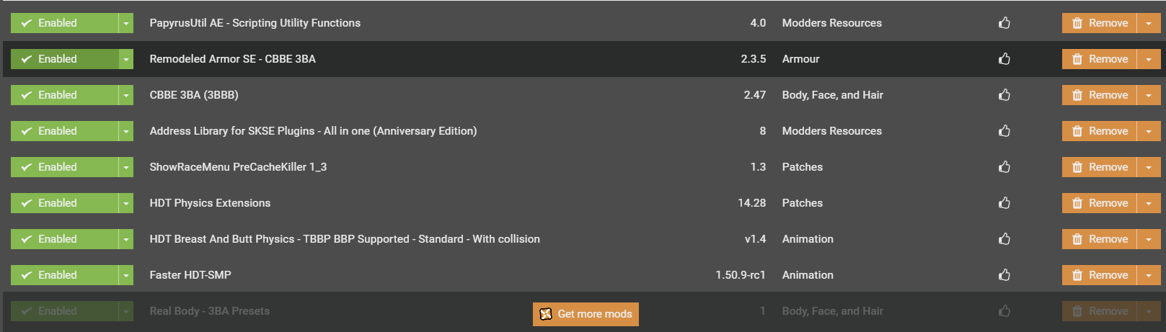Click thumbs-up for Faster HDT-SMP

click(1004, 275)
